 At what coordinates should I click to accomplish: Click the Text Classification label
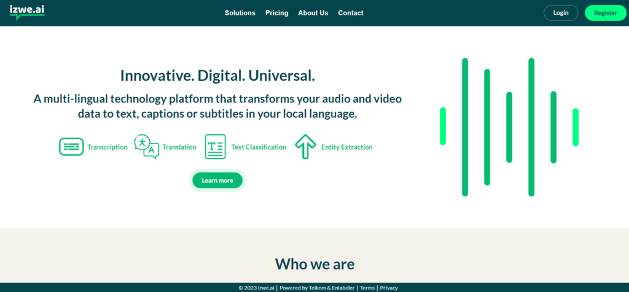click(x=259, y=147)
